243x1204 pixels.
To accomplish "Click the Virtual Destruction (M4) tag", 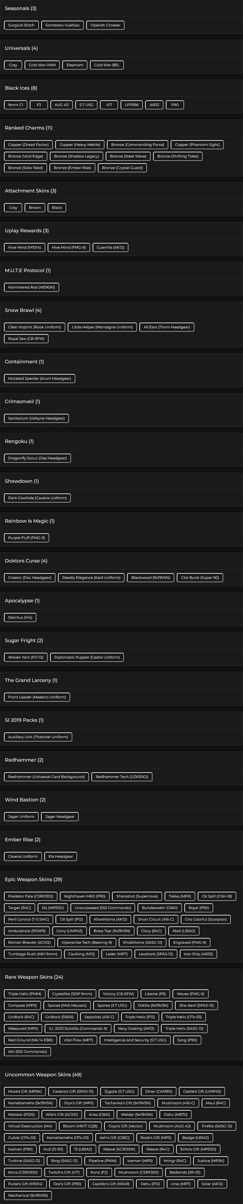I will pos(30,1126).
